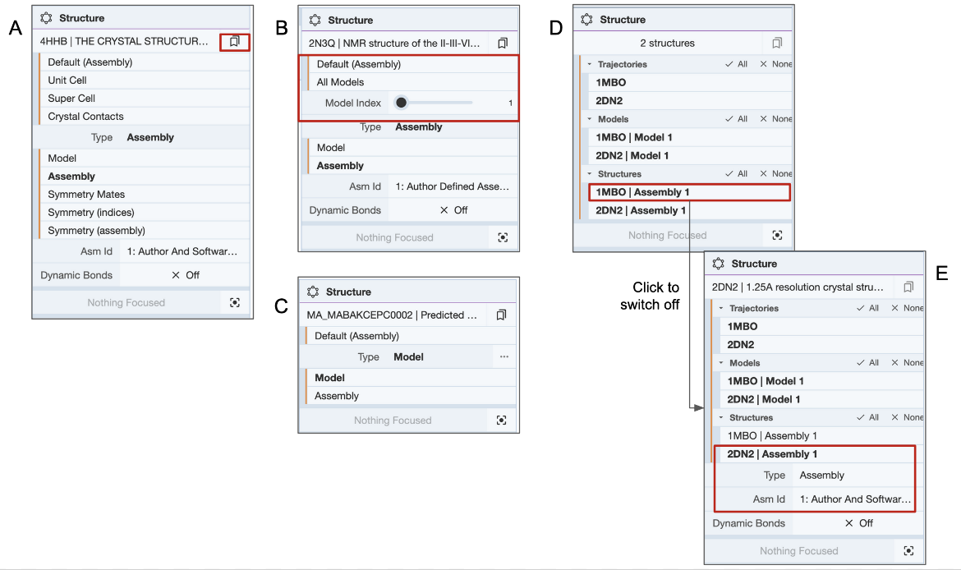Switch off '1MBO | Assembly 1' in '2 structures' panel
The height and width of the screenshot is (570, 961).
(x=689, y=192)
